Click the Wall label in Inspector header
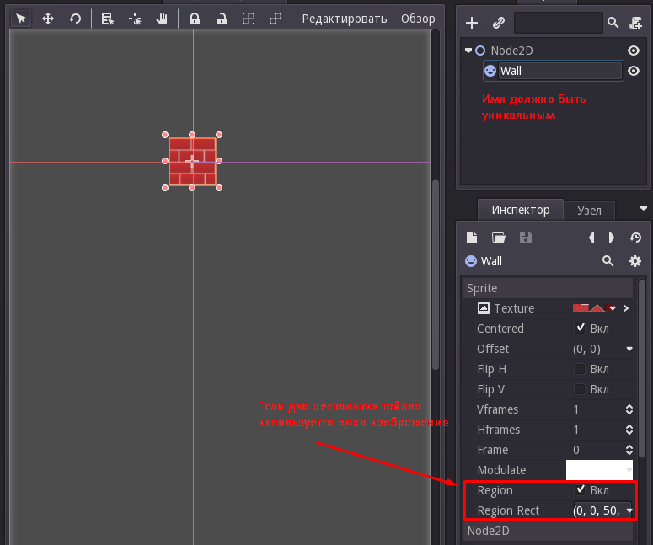 click(x=491, y=261)
